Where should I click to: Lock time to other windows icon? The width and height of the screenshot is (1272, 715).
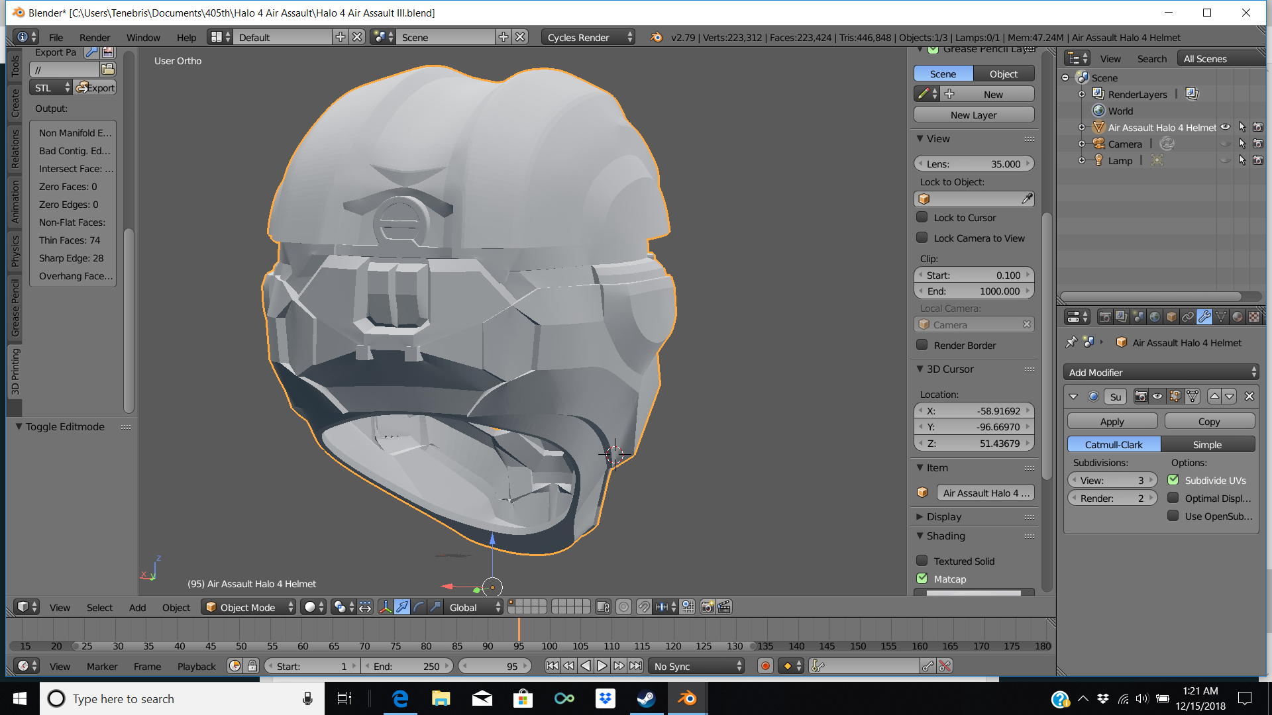pyautogui.click(x=252, y=666)
